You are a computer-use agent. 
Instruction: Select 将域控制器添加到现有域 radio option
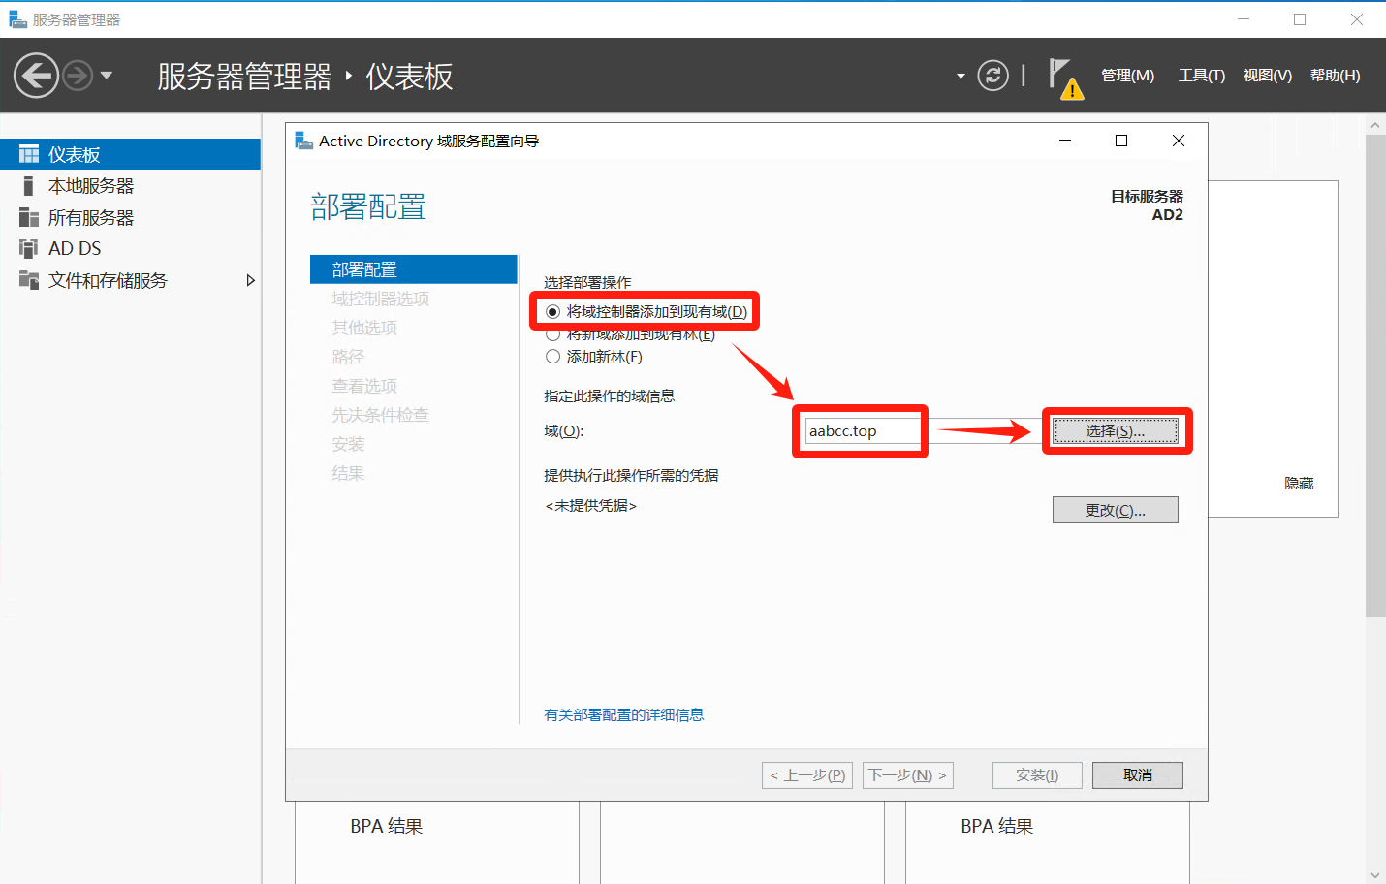pyautogui.click(x=552, y=312)
